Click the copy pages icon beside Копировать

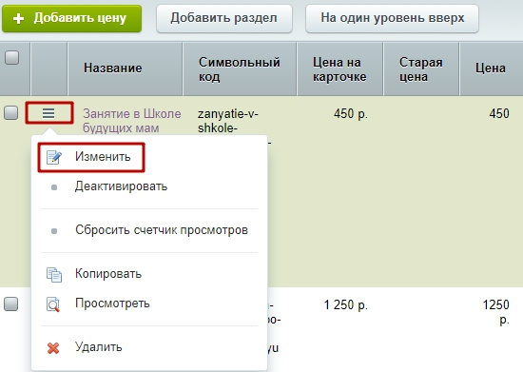point(54,275)
